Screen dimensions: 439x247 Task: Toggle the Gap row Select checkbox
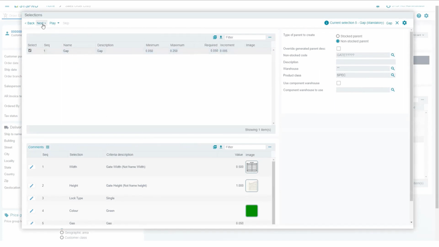(30, 51)
